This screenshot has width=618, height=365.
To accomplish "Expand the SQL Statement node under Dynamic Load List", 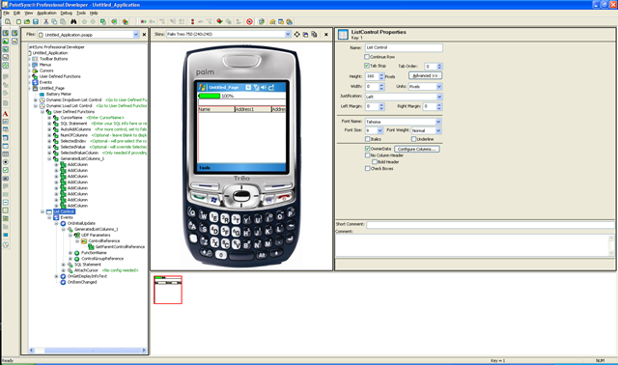I will pyautogui.click(x=49, y=124).
